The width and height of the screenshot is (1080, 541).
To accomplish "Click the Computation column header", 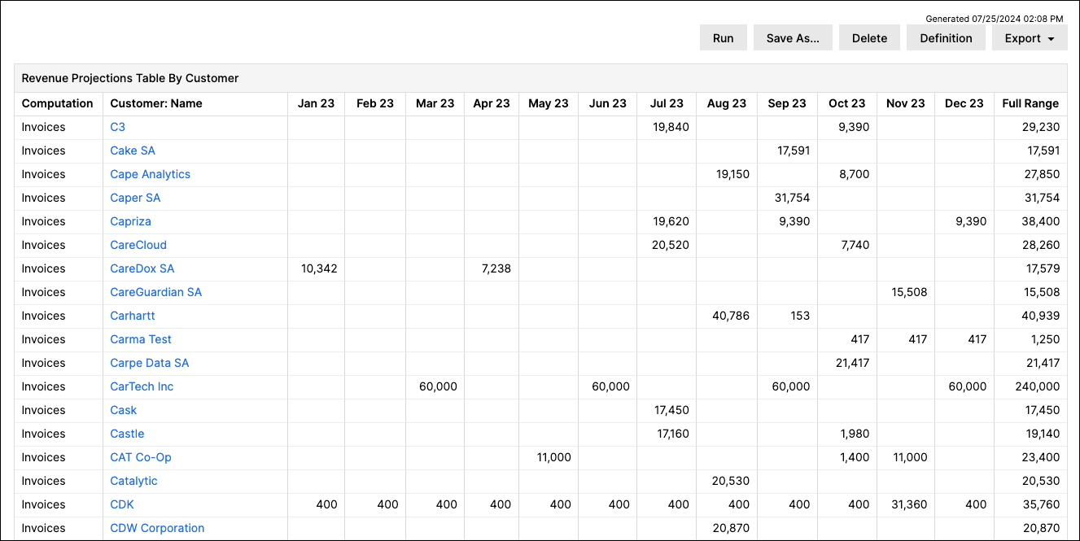I will pyautogui.click(x=58, y=103).
